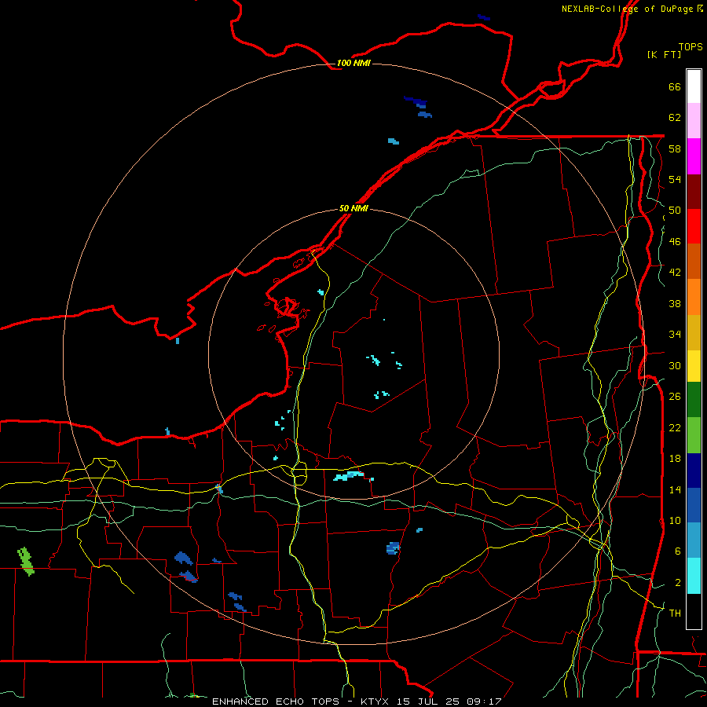Click legend value "46"

click(675, 242)
